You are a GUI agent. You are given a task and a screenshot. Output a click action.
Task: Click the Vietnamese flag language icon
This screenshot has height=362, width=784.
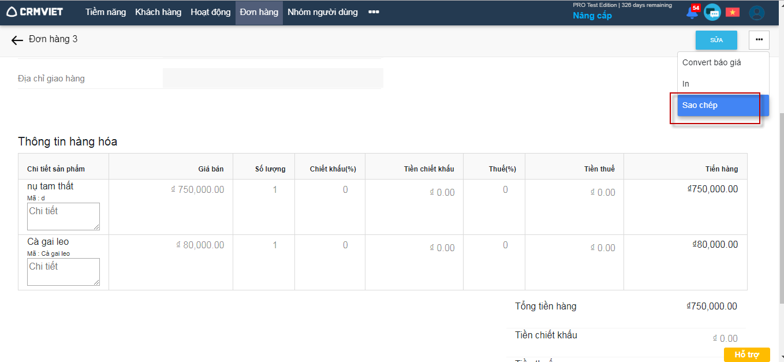pyautogui.click(x=733, y=12)
